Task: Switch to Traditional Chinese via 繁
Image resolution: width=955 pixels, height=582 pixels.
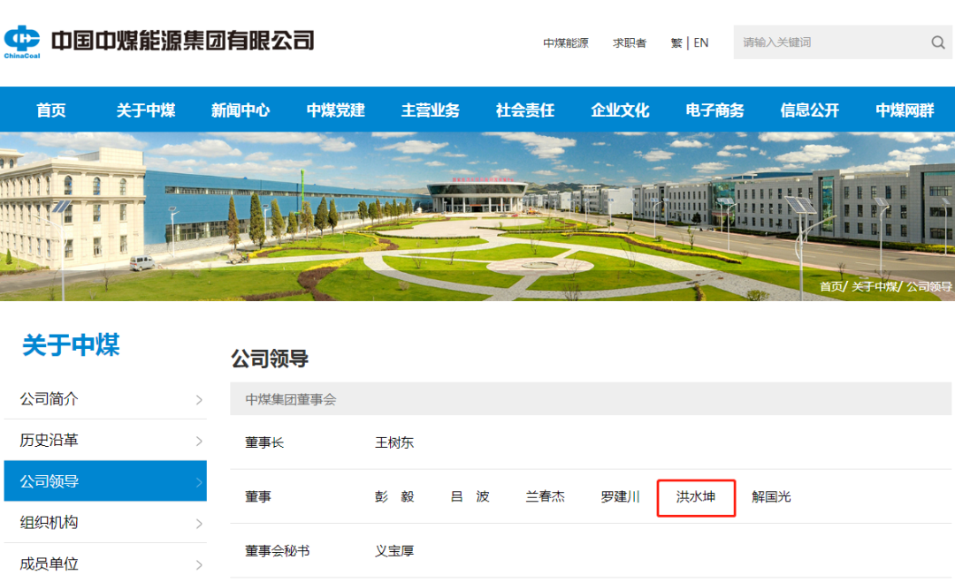Action: (x=676, y=43)
